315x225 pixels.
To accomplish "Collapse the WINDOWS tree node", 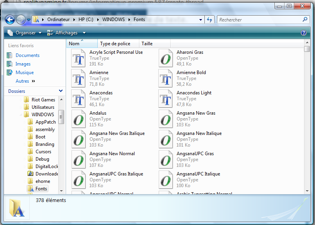I will (x=21, y=115).
